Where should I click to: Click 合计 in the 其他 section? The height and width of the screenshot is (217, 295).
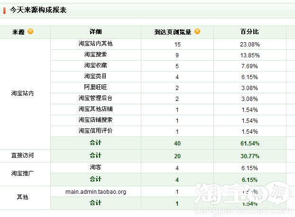96,203
